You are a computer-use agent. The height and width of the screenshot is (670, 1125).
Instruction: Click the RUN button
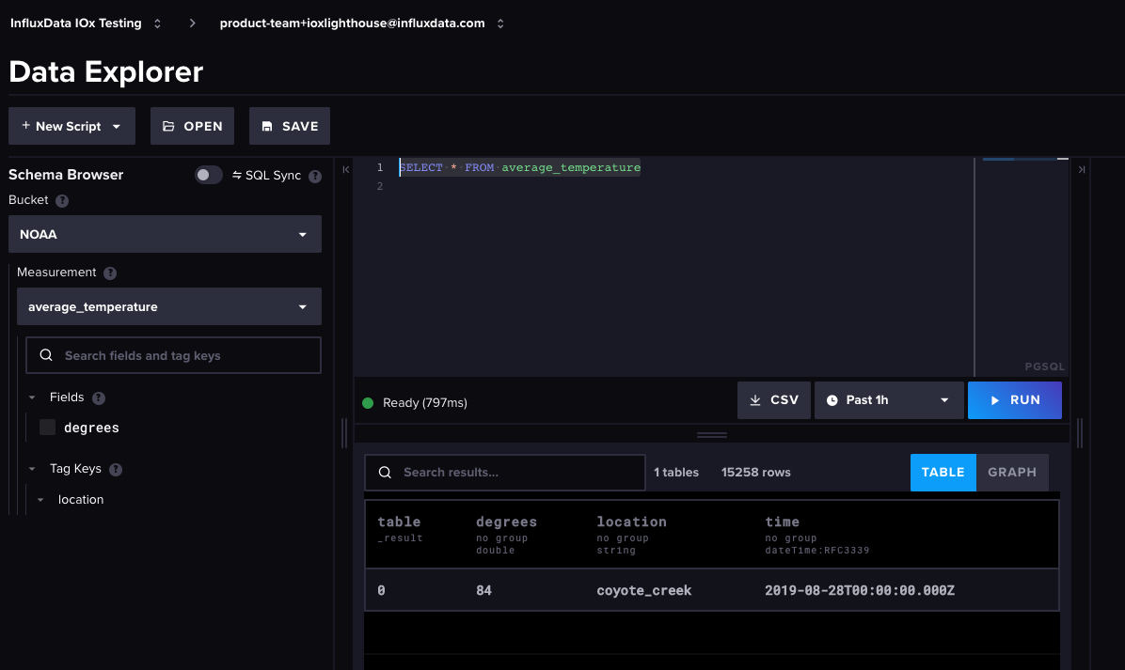pyautogui.click(x=1014, y=399)
